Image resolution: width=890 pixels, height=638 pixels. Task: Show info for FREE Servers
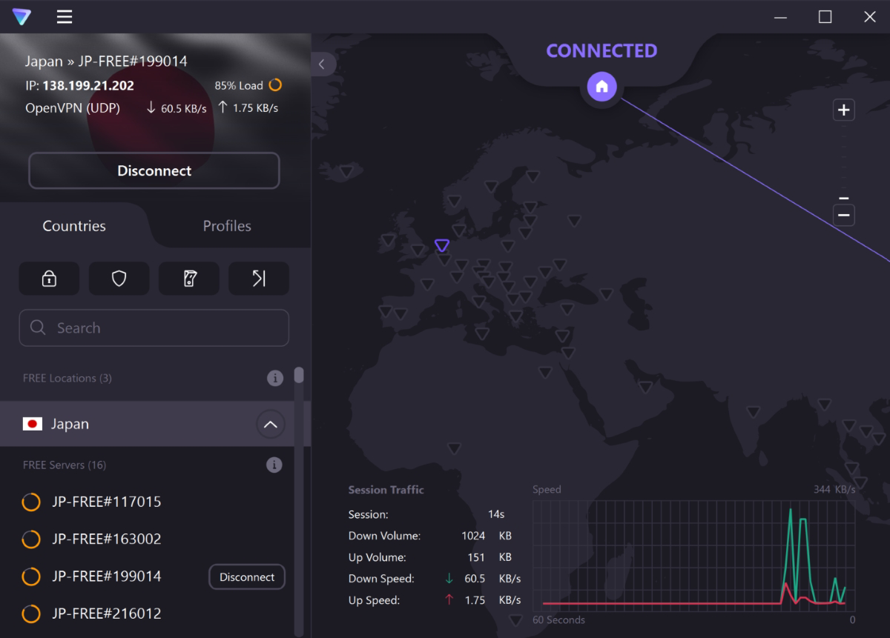[x=274, y=465]
